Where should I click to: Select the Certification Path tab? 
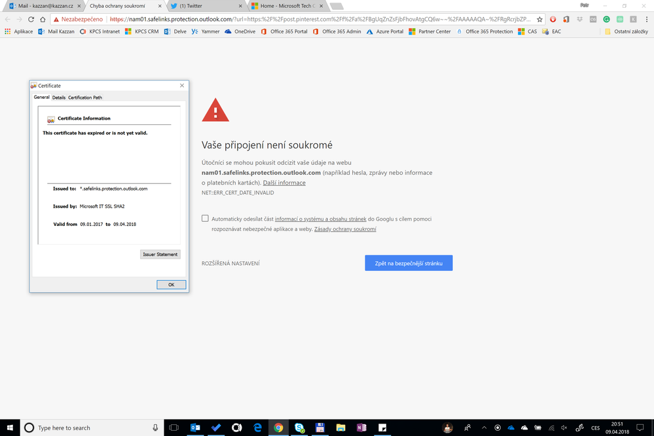click(85, 98)
